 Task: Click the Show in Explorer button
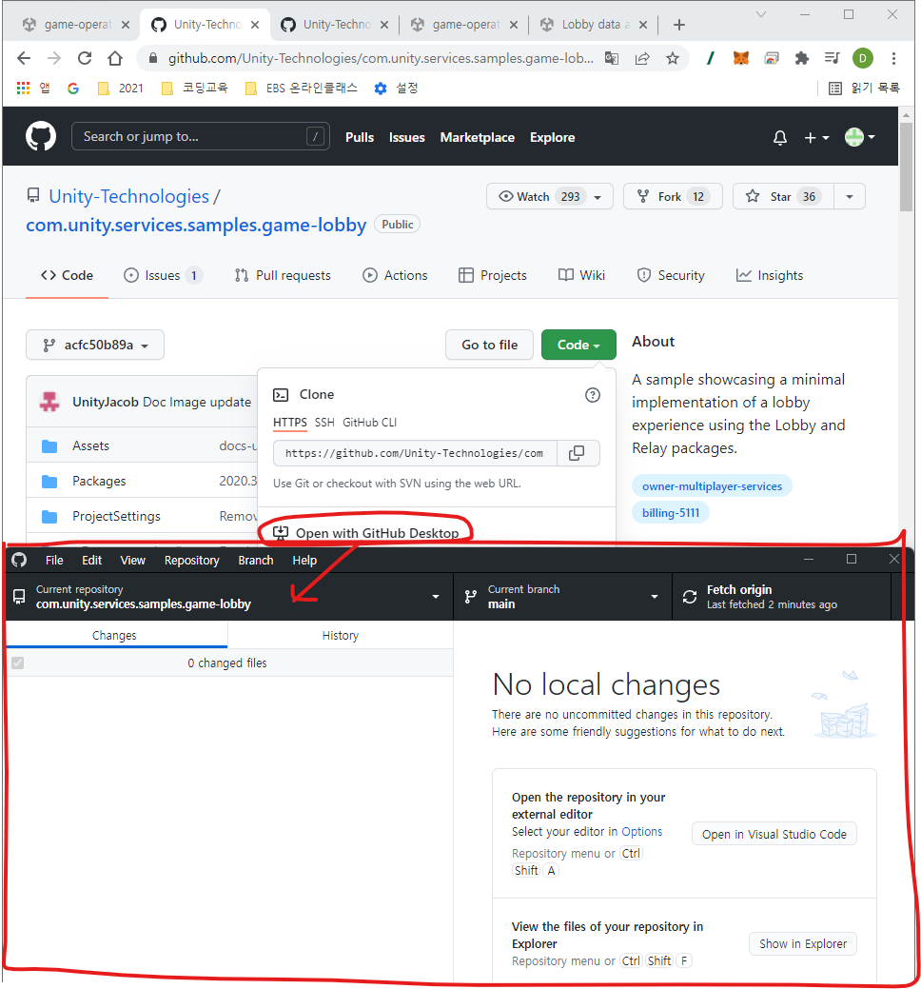coord(802,943)
